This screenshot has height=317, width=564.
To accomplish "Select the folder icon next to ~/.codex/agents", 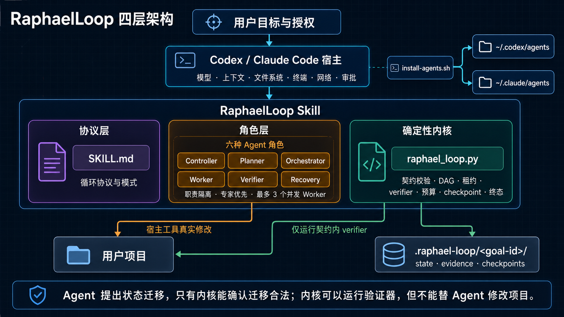I will pyautogui.click(x=485, y=47).
